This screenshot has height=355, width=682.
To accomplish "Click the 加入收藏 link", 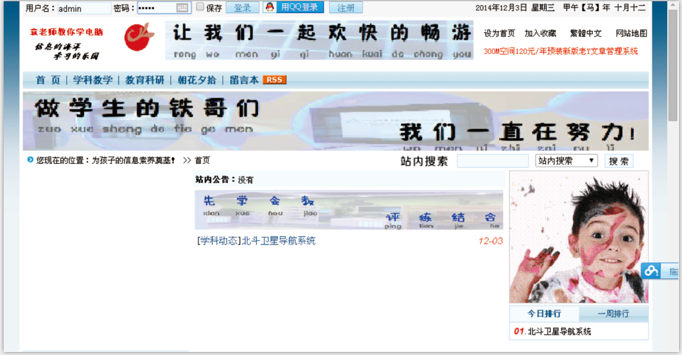I will coord(540,33).
